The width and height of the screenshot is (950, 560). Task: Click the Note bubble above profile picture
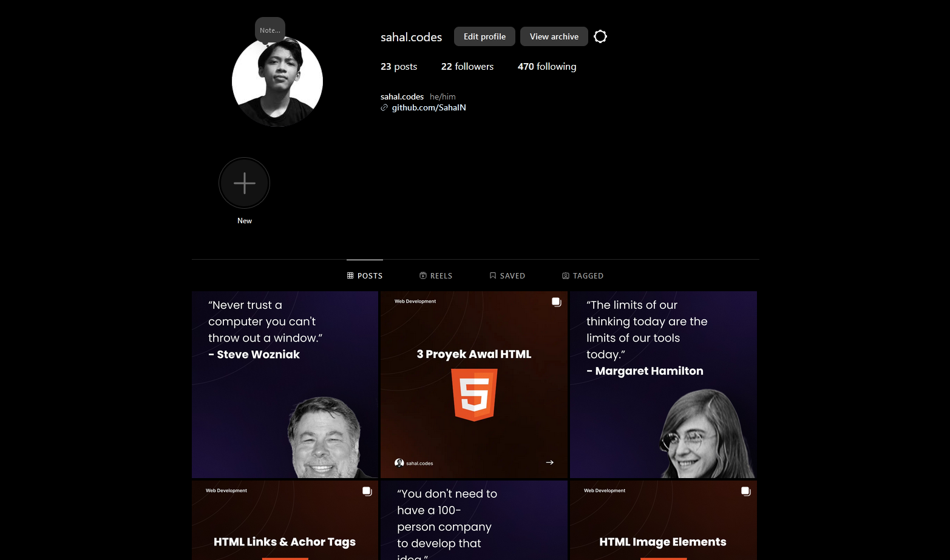[x=270, y=30]
